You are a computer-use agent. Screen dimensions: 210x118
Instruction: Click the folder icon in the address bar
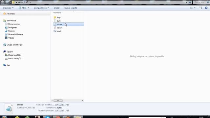(x=13, y=2)
